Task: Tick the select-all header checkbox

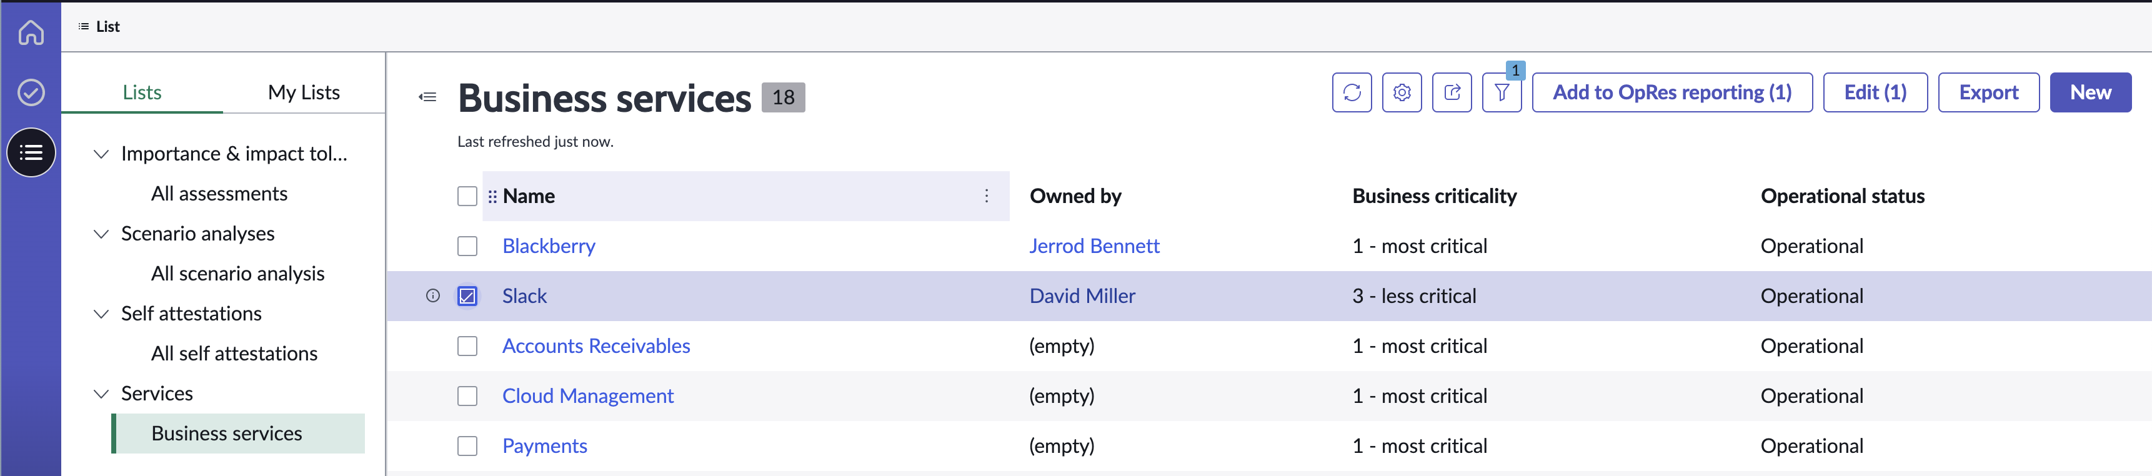Action: [x=468, y=196]
